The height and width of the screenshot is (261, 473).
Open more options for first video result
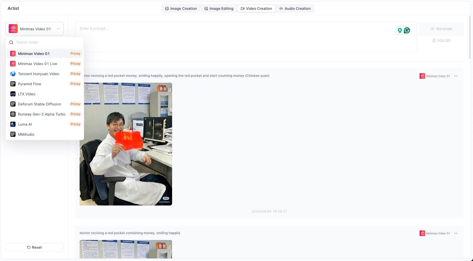pyautogui.click(x=456, y=76)
